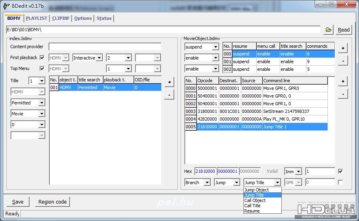Select movie object row 001
Screen dimensions: 359x221
[279, 62]
